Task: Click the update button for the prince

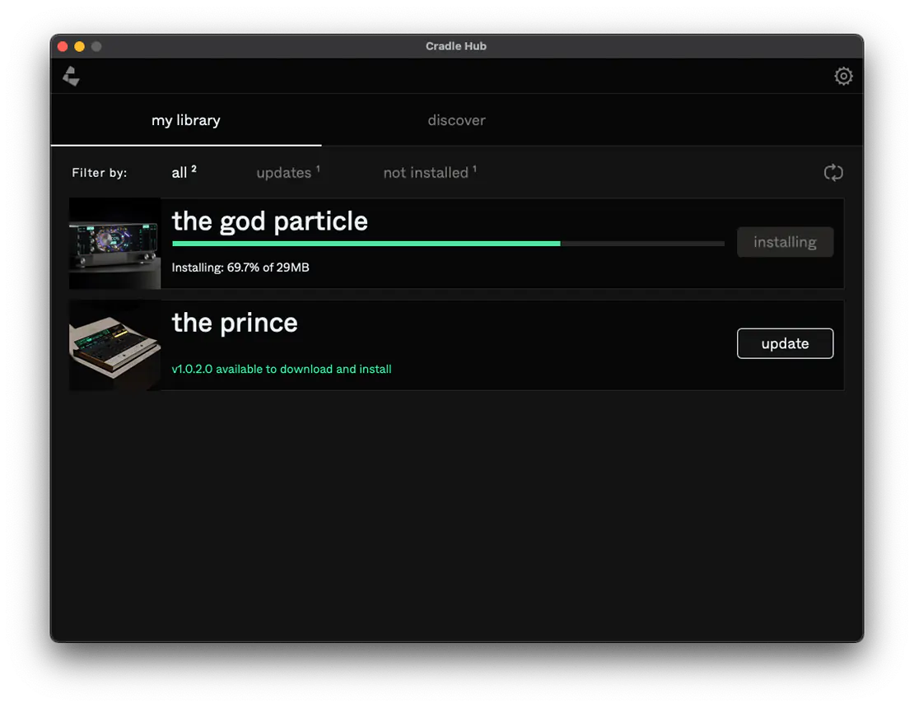Action: coord(785,343)
